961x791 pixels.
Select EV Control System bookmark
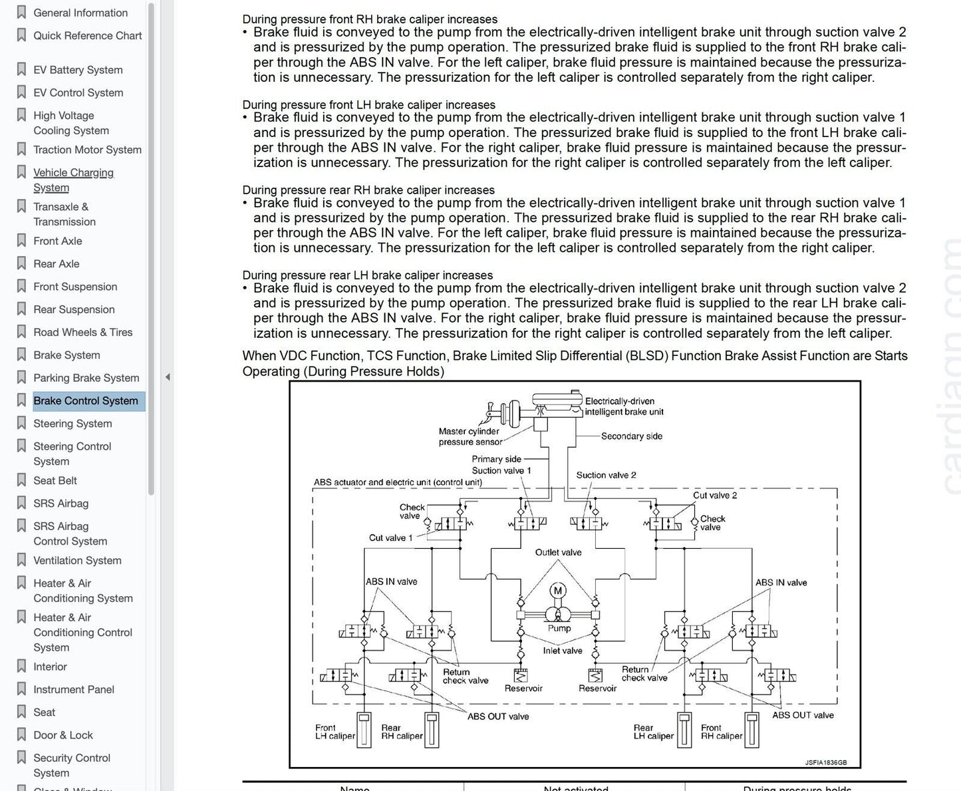pyautogui.click(x=78, y=92)
